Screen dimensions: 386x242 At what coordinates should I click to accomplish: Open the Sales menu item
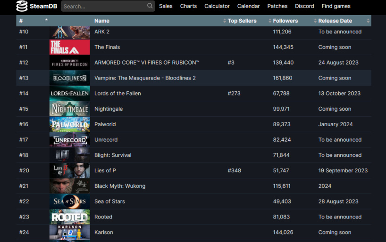point(166,6)
